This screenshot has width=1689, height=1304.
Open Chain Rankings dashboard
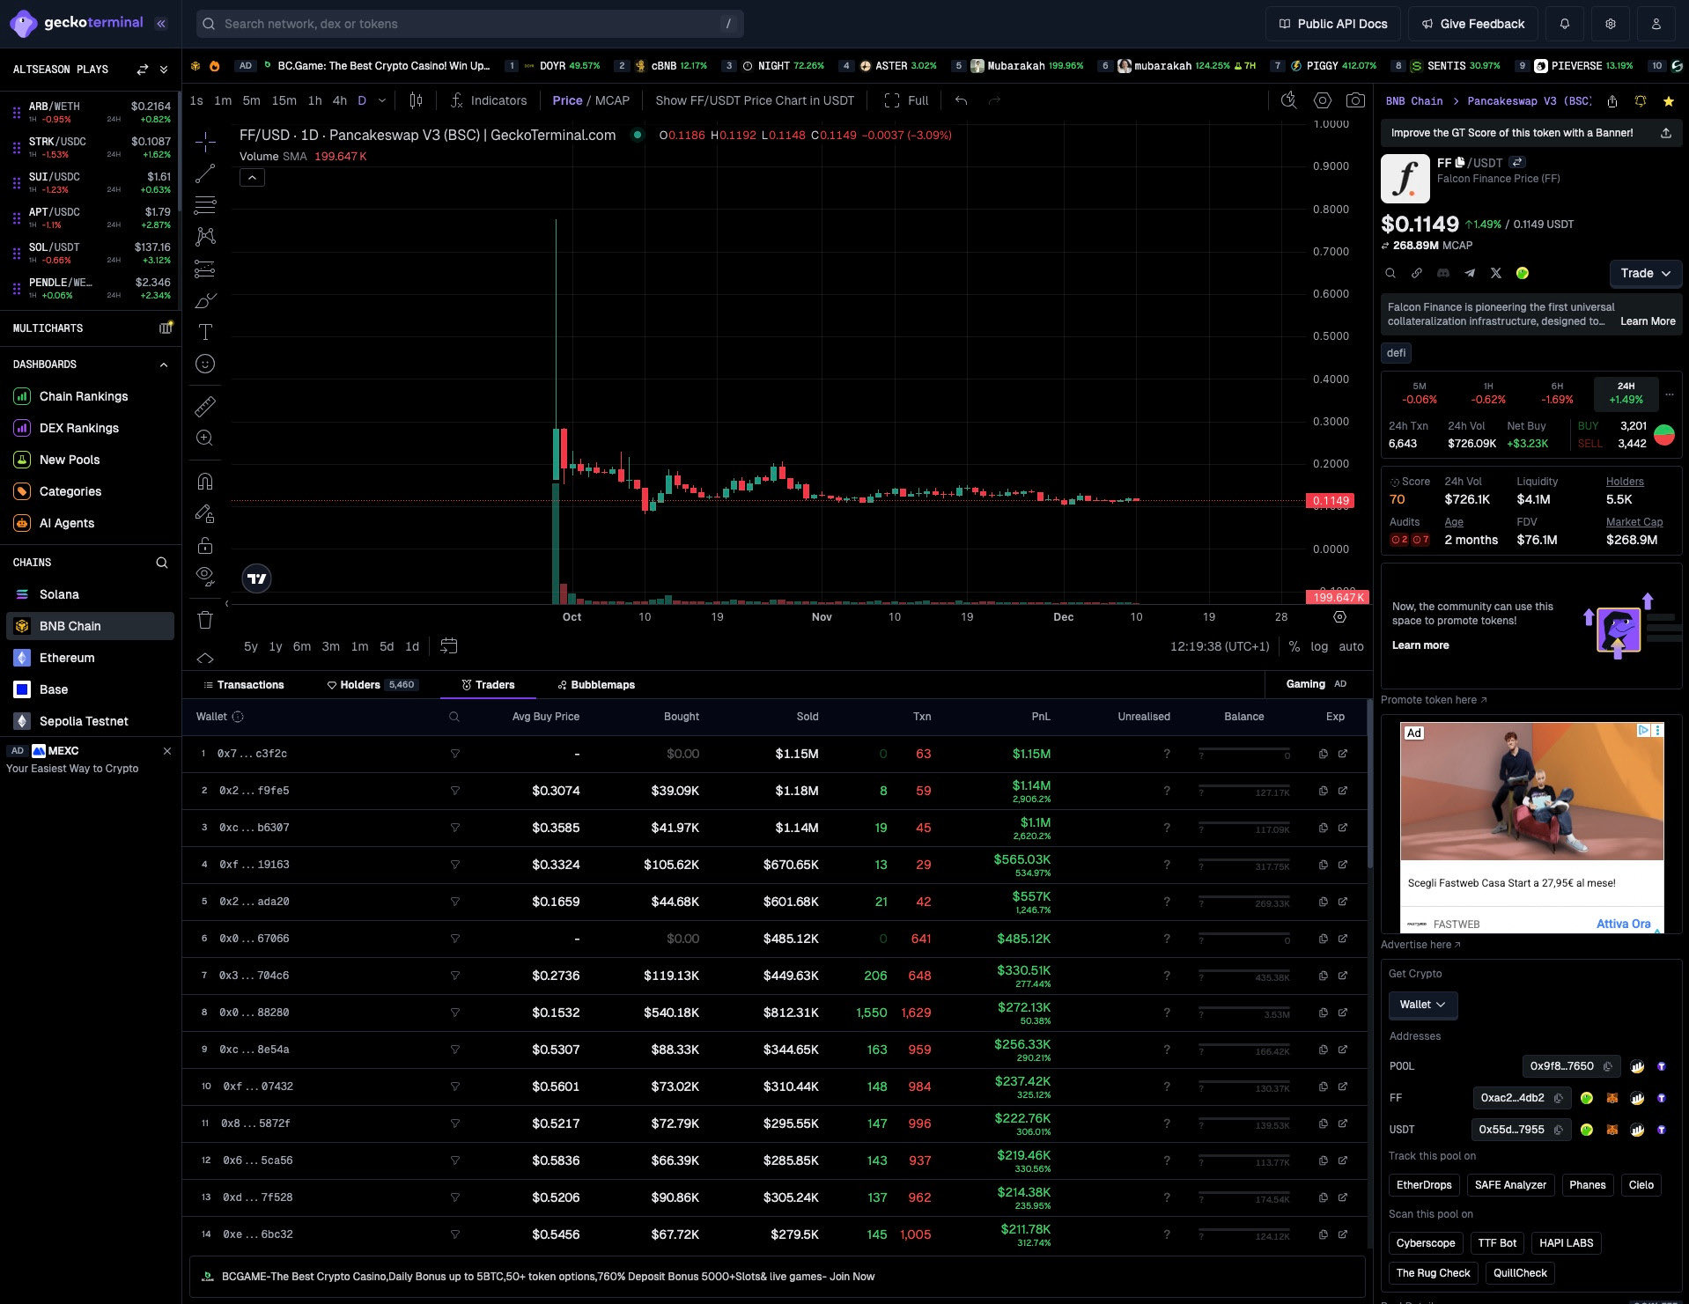pos(84,396)
